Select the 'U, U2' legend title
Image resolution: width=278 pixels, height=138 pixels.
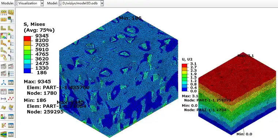[187, 59]
